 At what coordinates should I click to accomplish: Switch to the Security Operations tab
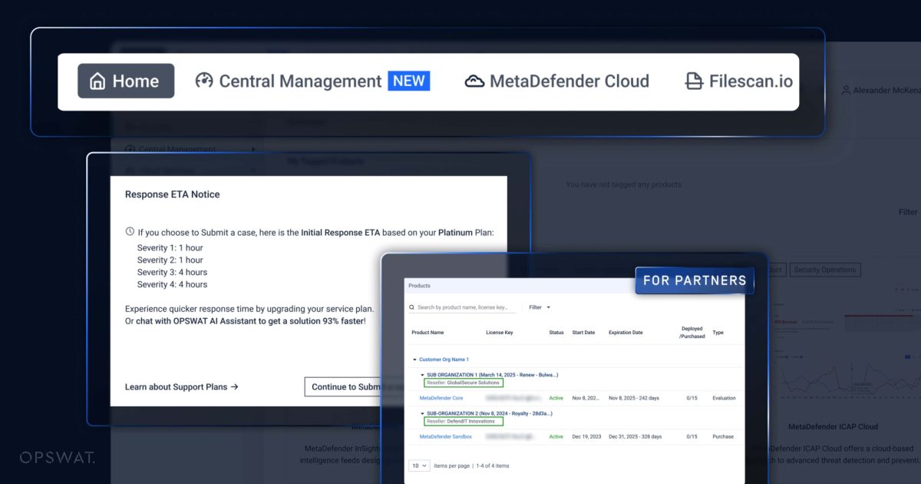[825, 270]
